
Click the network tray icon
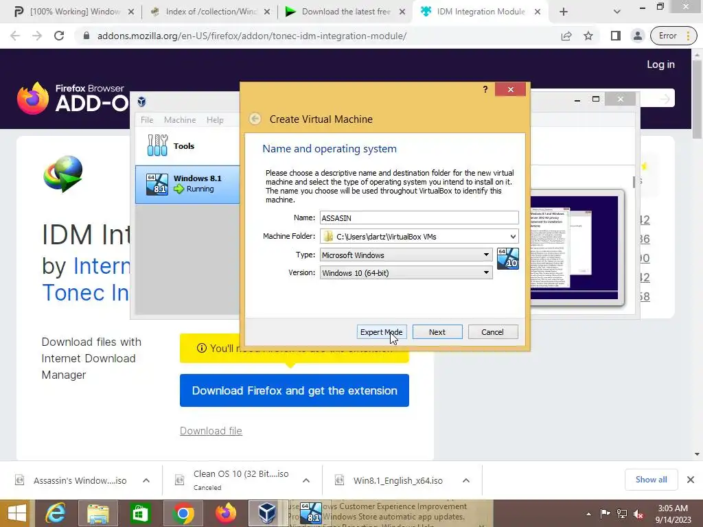click(x=622, y=514)
